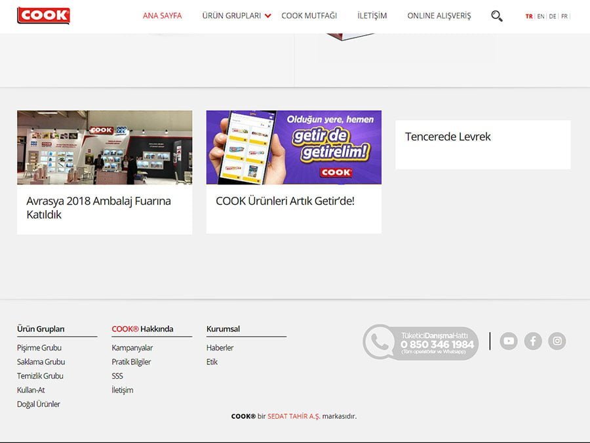Open the Pişirme Grubu footer link

(39, 348)
